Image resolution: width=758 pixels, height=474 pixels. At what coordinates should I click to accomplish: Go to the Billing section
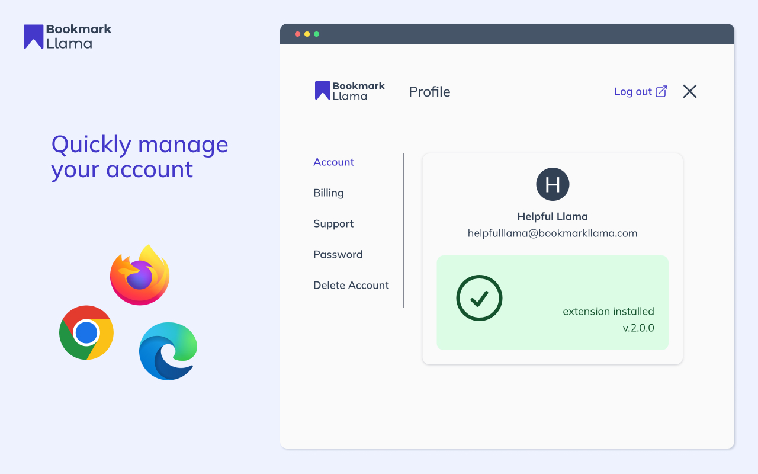coord(329,193)
